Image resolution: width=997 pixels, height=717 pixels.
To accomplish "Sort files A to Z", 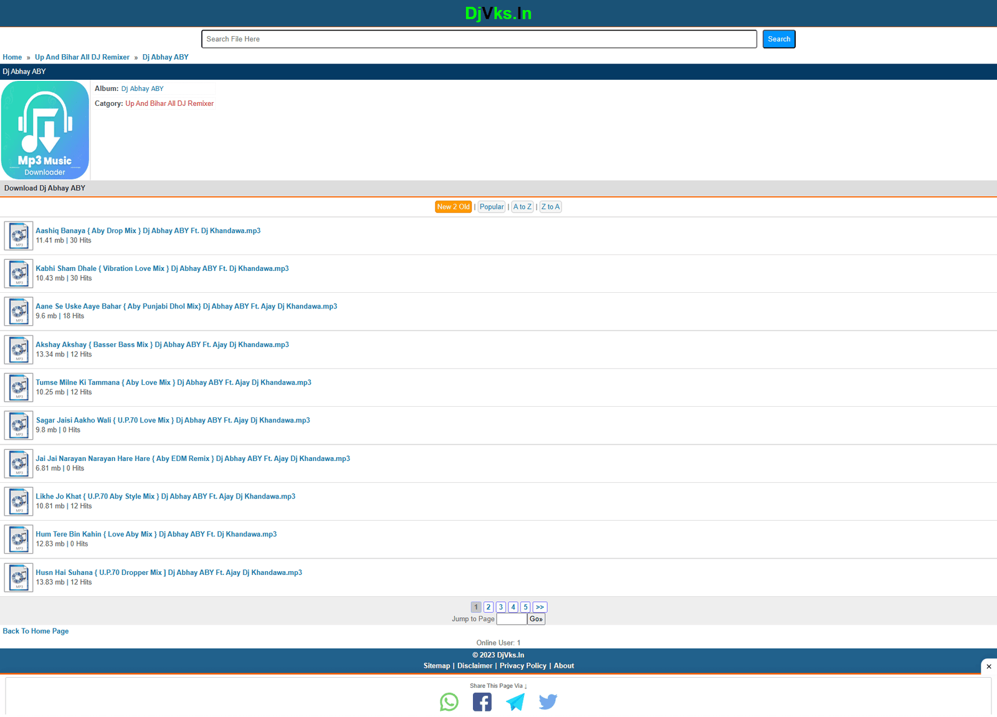I will 522,206.
